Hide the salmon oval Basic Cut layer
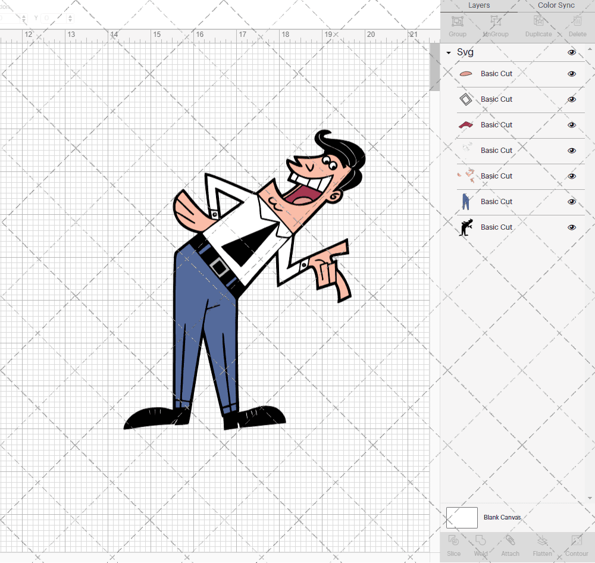The width and height of the screenshot is (595, 563). click(571, 74)
